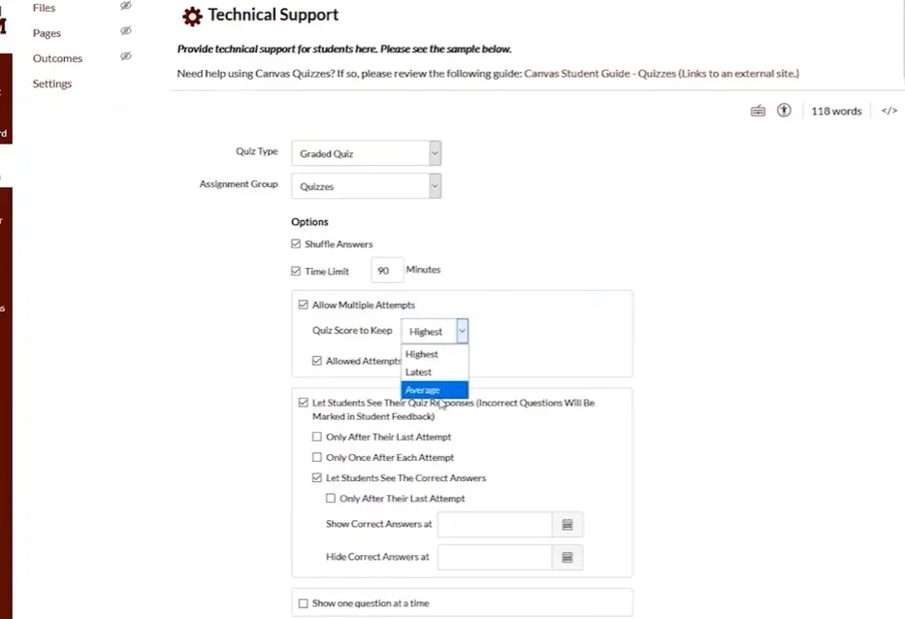Toggle visibility eye icon beside Outcomes
Screen dimensions: 905x619
pyautogui.click(x=125, y=57)
